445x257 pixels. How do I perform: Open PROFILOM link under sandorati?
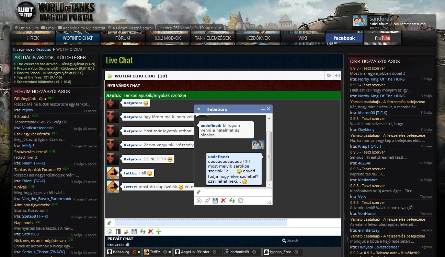tap(379, 28)
